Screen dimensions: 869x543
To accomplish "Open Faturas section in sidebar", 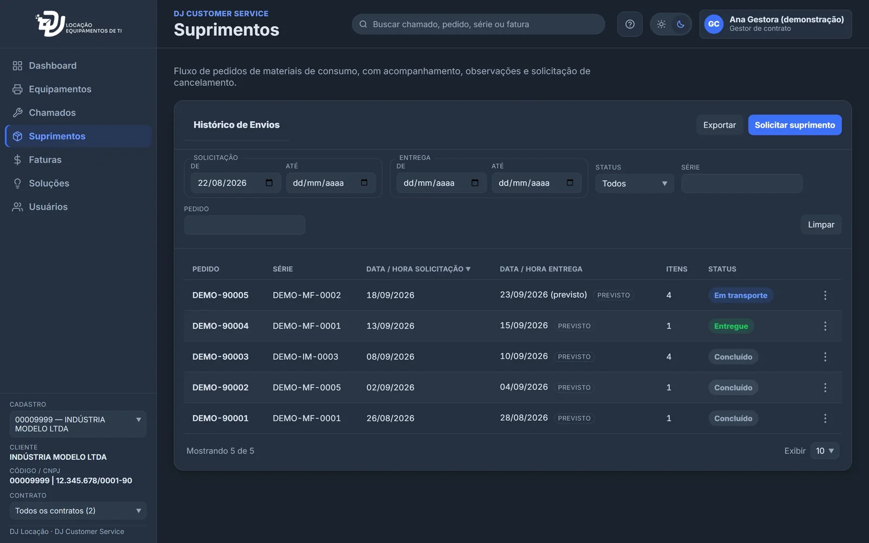I will coord(78,160).
